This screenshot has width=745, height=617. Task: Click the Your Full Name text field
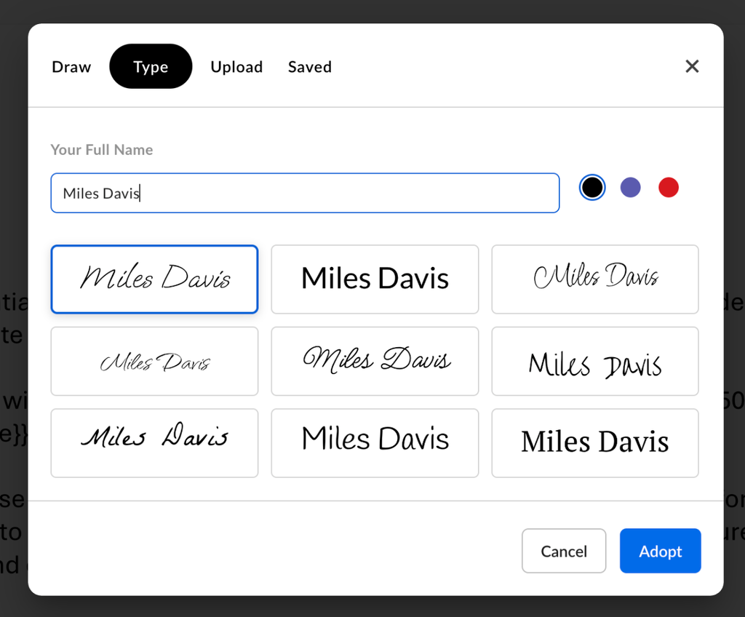304,193
